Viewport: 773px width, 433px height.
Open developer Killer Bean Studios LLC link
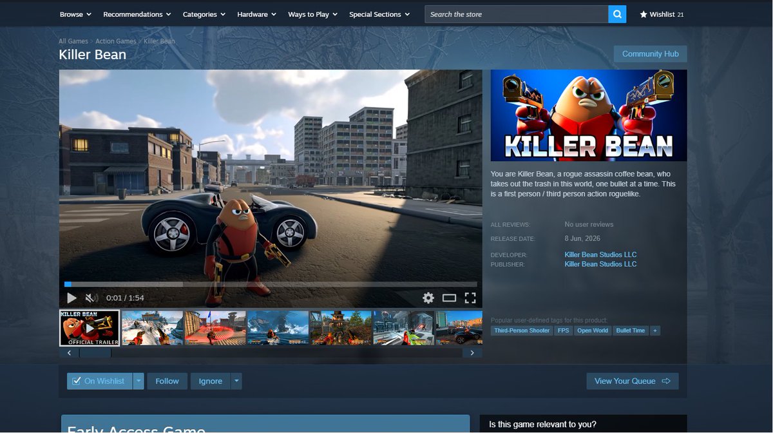(x=600, y=255)
